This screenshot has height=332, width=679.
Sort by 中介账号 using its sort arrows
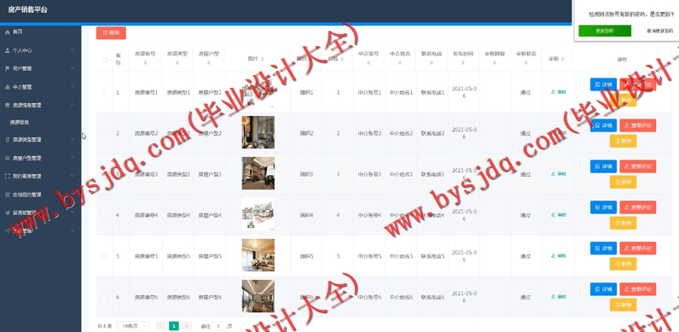[x=369, y=63]
